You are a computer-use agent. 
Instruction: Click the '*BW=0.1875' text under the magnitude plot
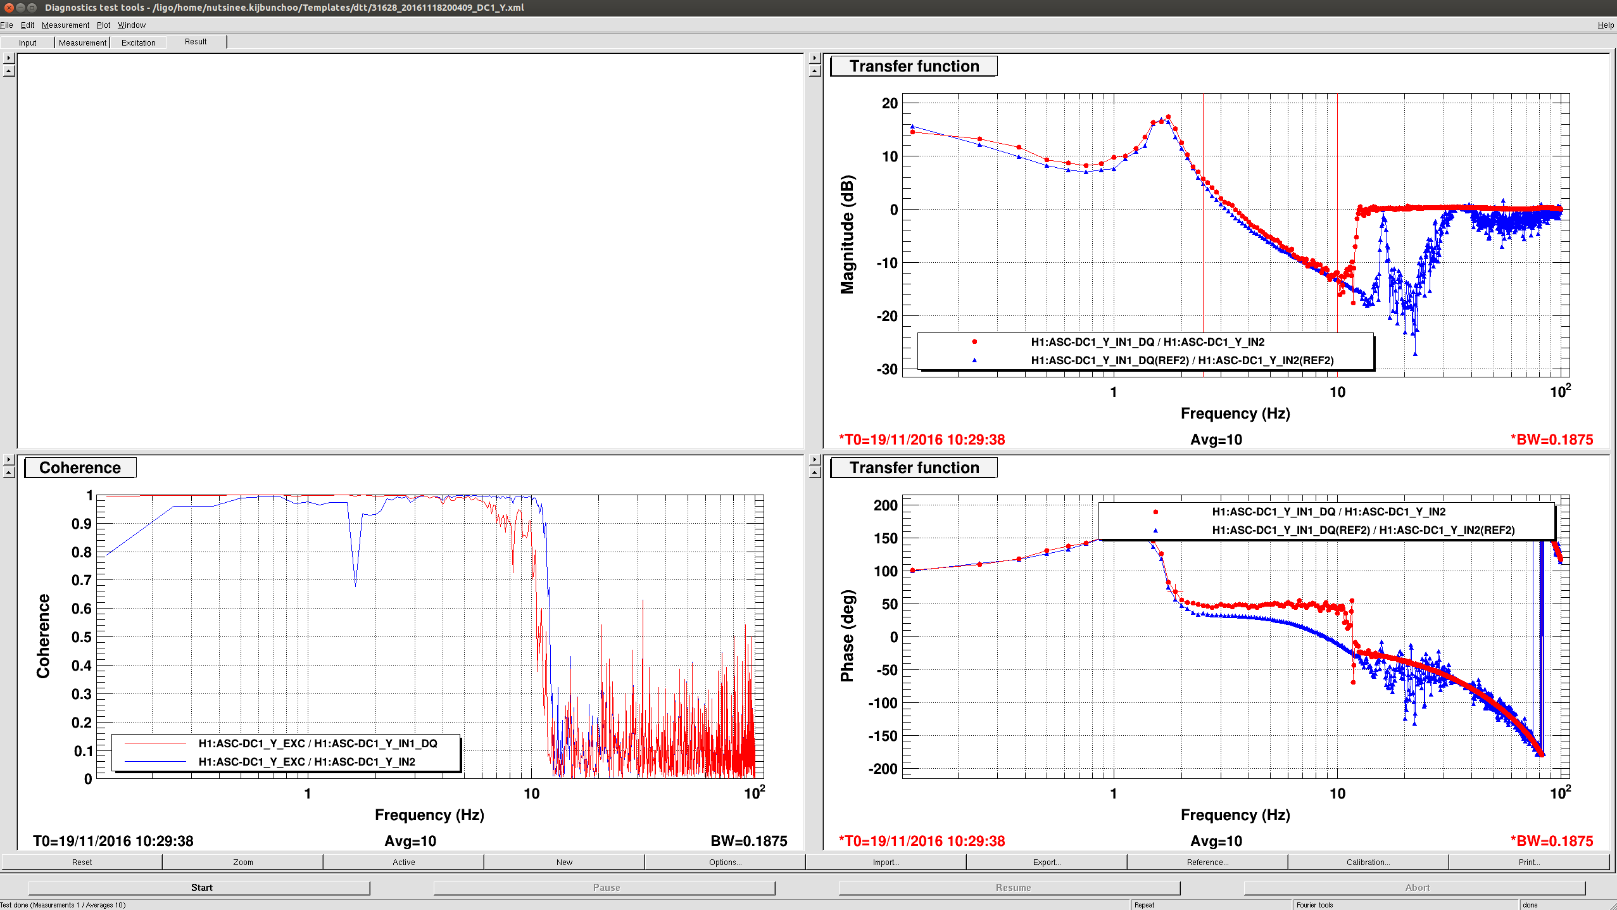(1552, 439)
